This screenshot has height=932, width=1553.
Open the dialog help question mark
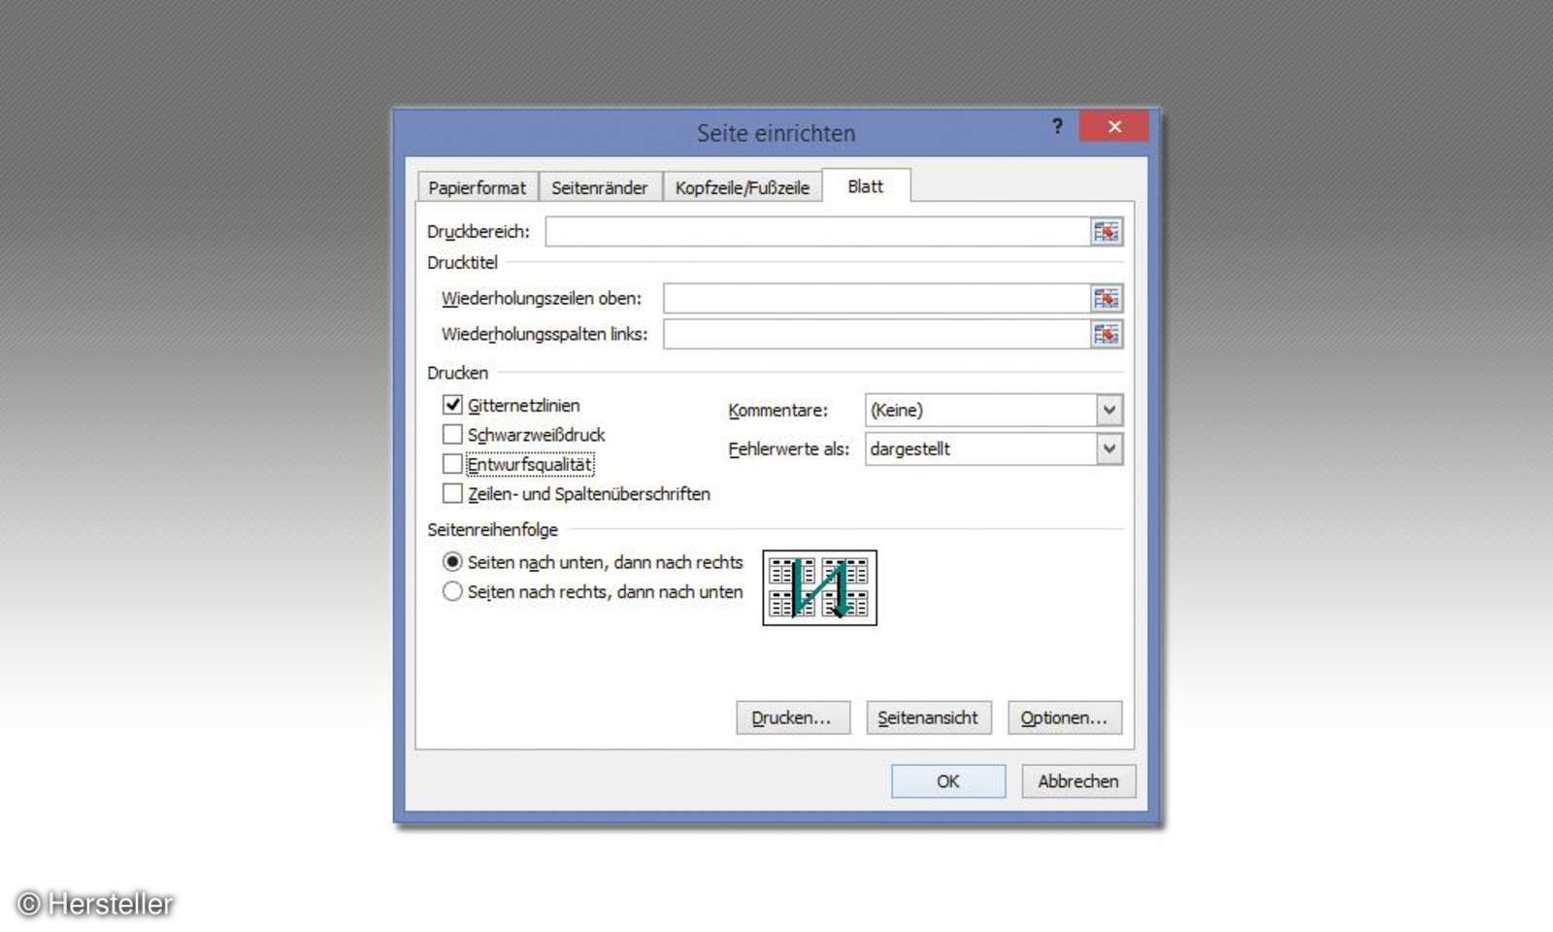(x=1057, y=126)
